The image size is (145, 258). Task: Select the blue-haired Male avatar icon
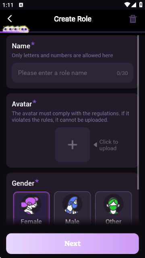pos(72,204)
